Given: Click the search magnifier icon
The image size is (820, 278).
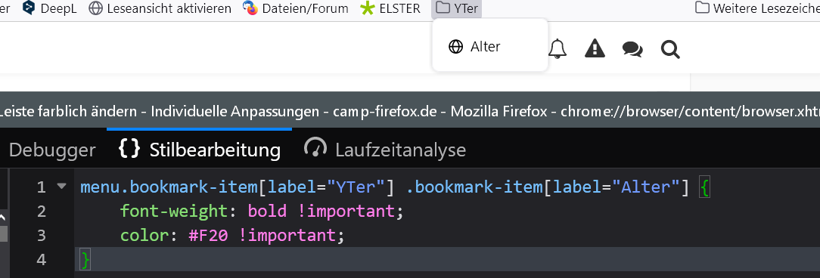Looking at the screenshot, I should [670, 49].
